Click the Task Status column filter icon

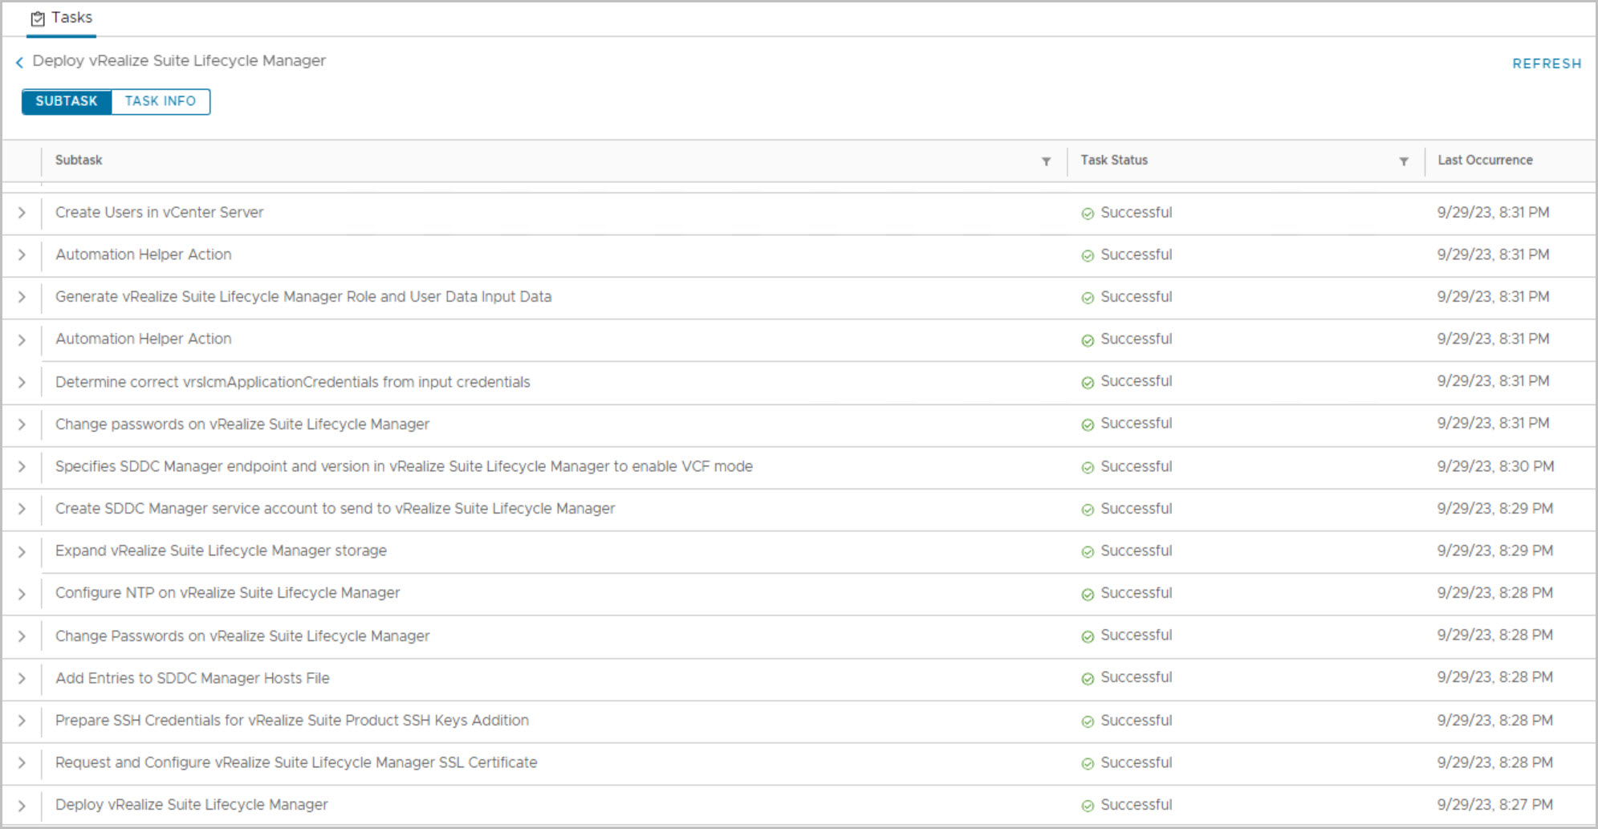pos(1404,161)
